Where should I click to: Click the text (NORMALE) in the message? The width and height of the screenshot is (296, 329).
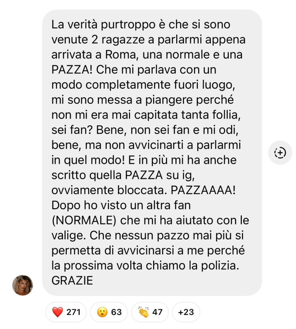pos(84,220)
